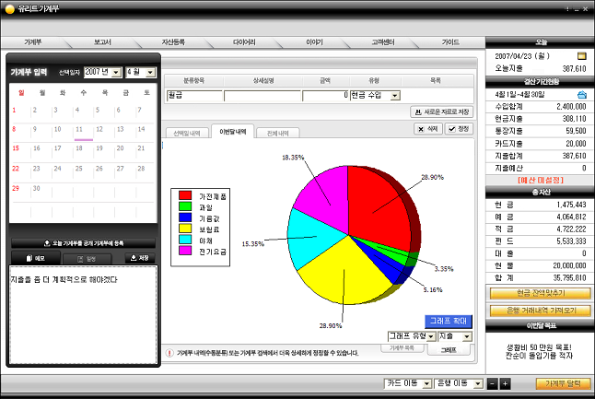This screenshot has height=399, width=595.
Task: Click the 합계 35,795,810 row
Action: 541,278
